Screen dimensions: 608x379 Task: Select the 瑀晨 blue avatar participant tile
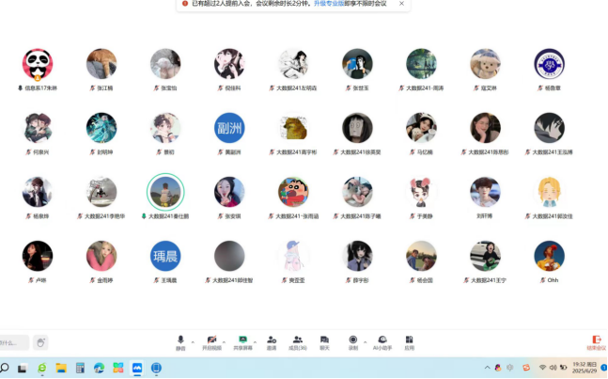coord(165,256)
